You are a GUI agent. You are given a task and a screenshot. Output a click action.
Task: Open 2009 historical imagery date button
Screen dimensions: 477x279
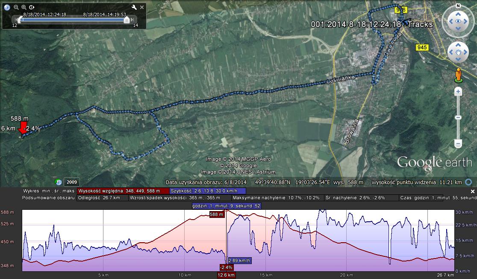(x=71, y=182)
